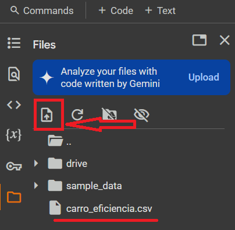Click the Upload link in Gemini banner
The image size is (235, 230).
tap(204, 77)
